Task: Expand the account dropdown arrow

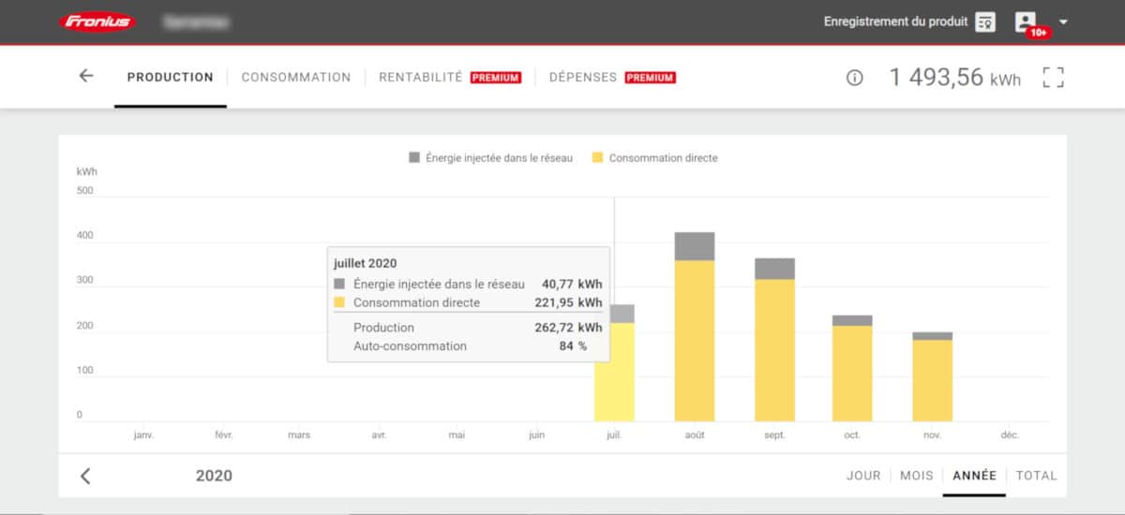Action: pos(1063,22)
